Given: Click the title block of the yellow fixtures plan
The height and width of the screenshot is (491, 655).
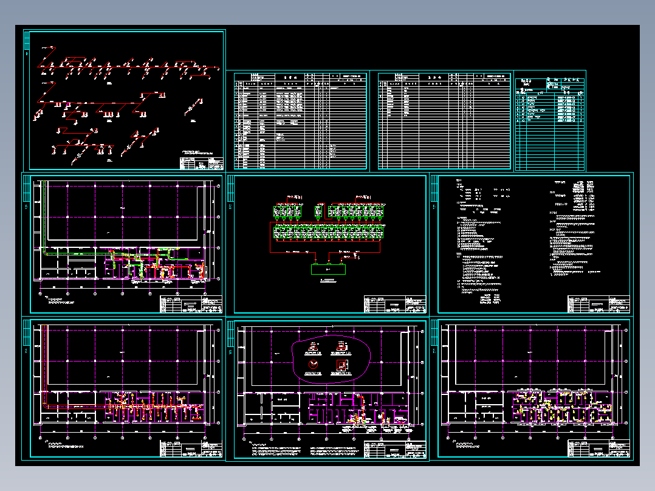Looking at the screenshot, I should (598, 448).
